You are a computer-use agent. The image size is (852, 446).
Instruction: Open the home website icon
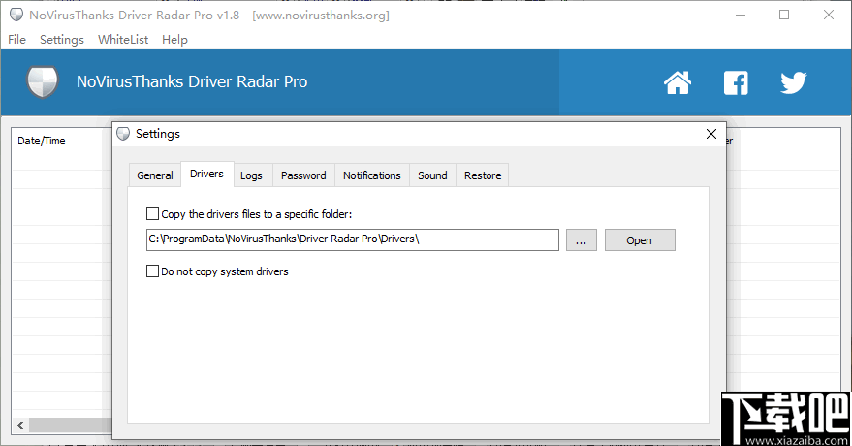[677, 82]
